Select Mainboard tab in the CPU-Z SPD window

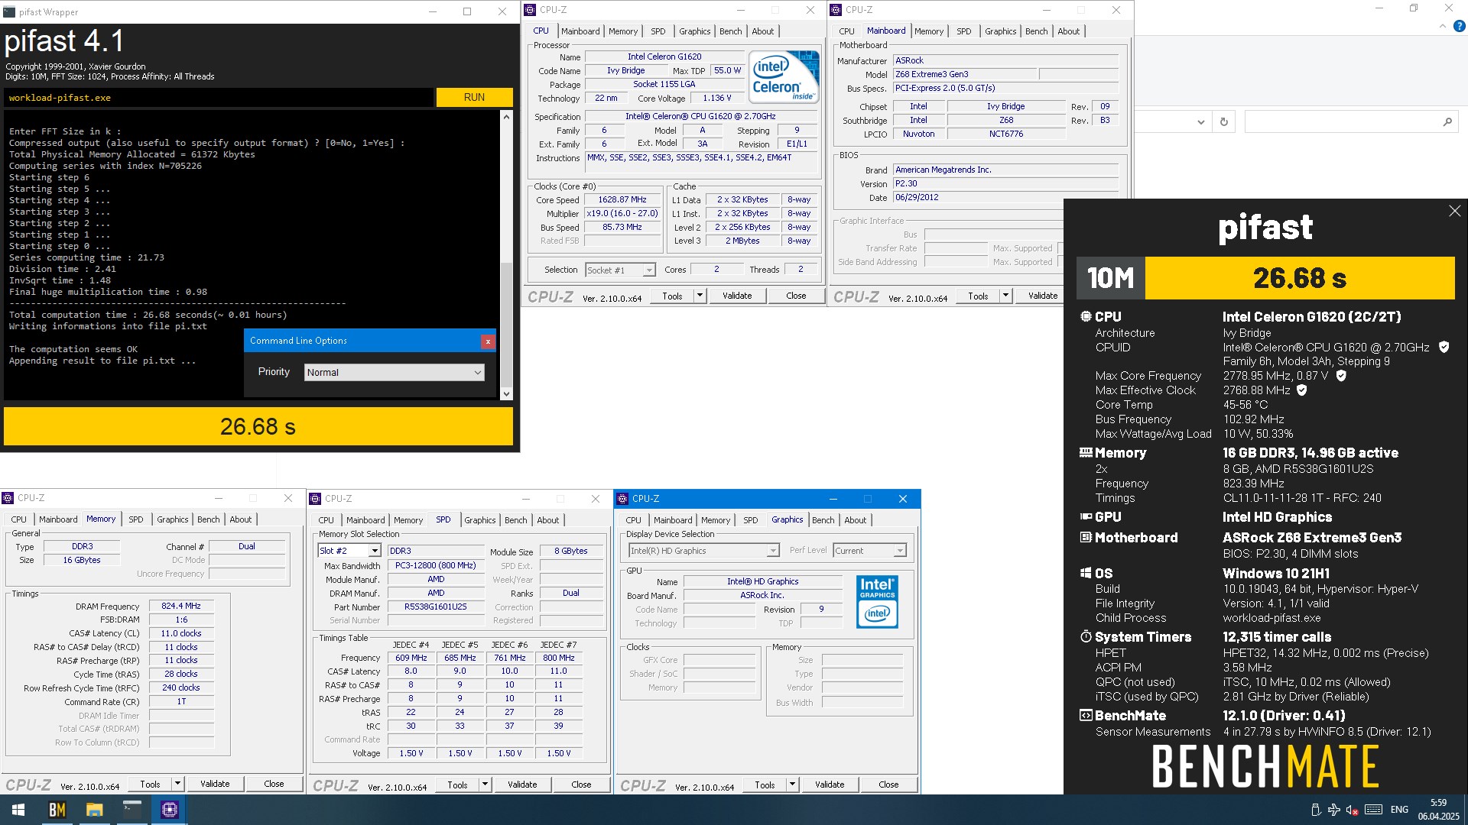(x=365, y=520)
